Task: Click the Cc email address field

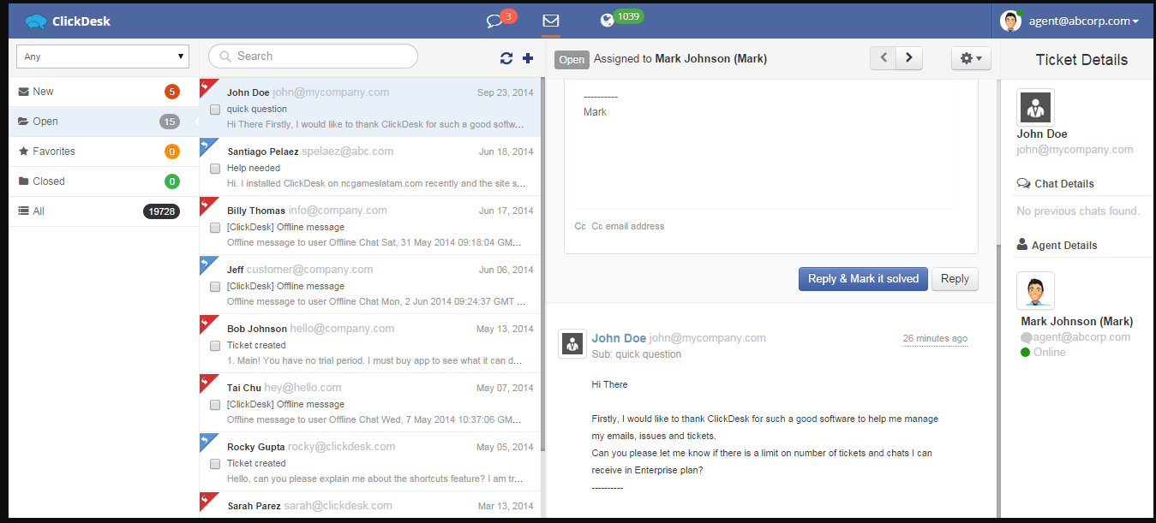Action: pos(628,227)
